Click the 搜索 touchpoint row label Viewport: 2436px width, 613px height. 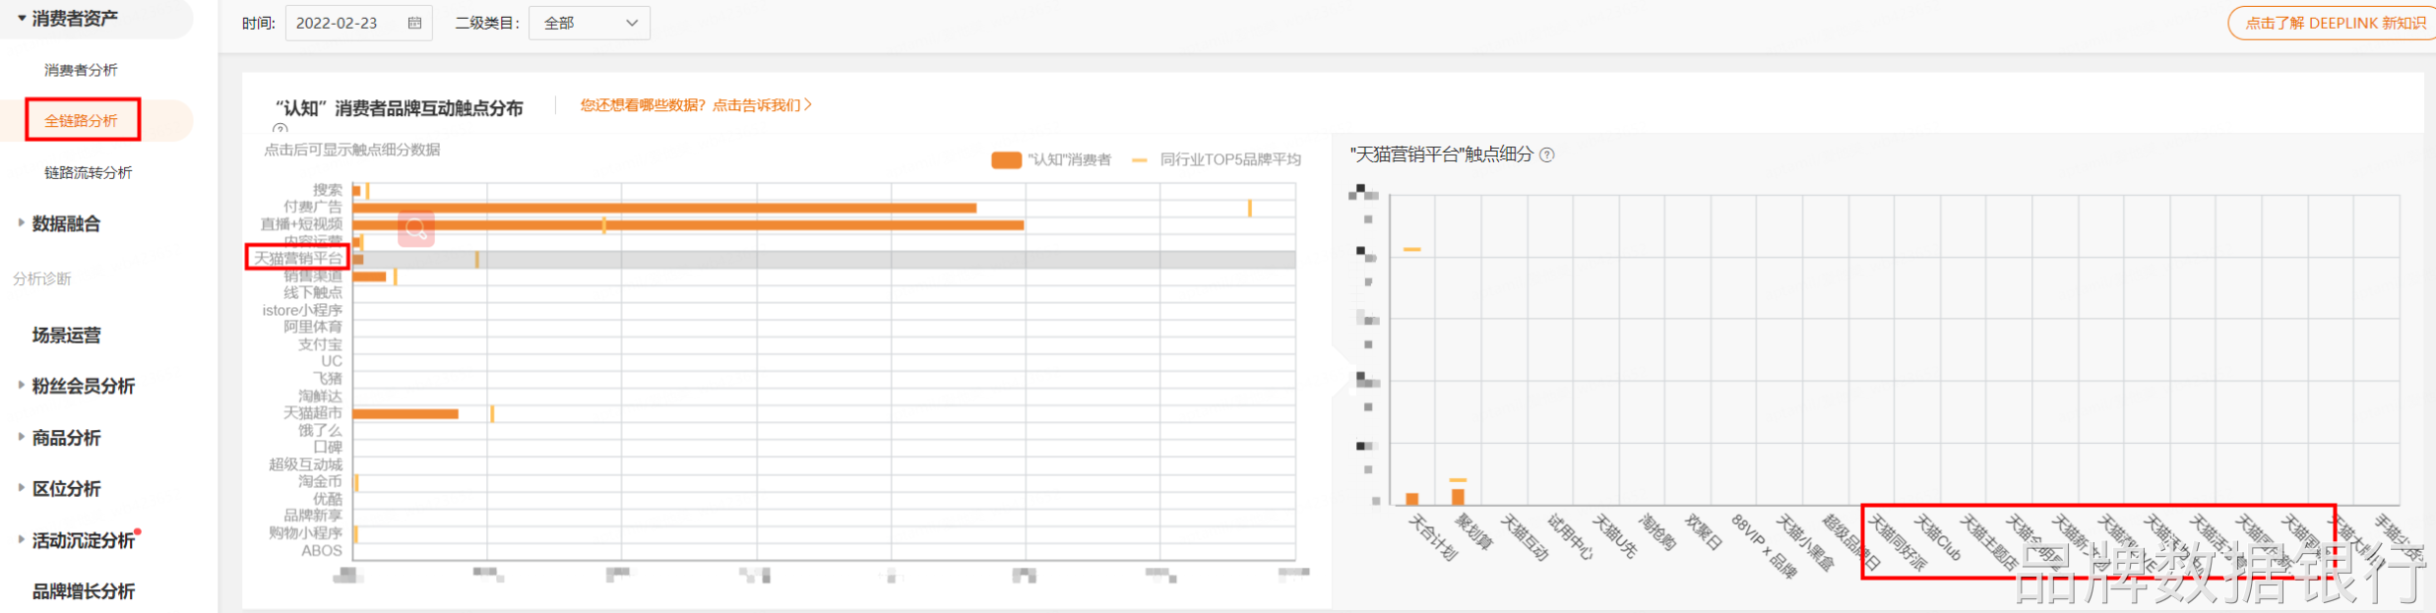click(x=328, y=190)
